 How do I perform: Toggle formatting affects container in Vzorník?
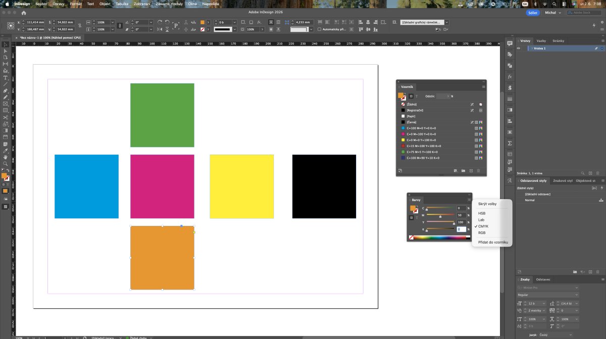(x=412, y=96)
